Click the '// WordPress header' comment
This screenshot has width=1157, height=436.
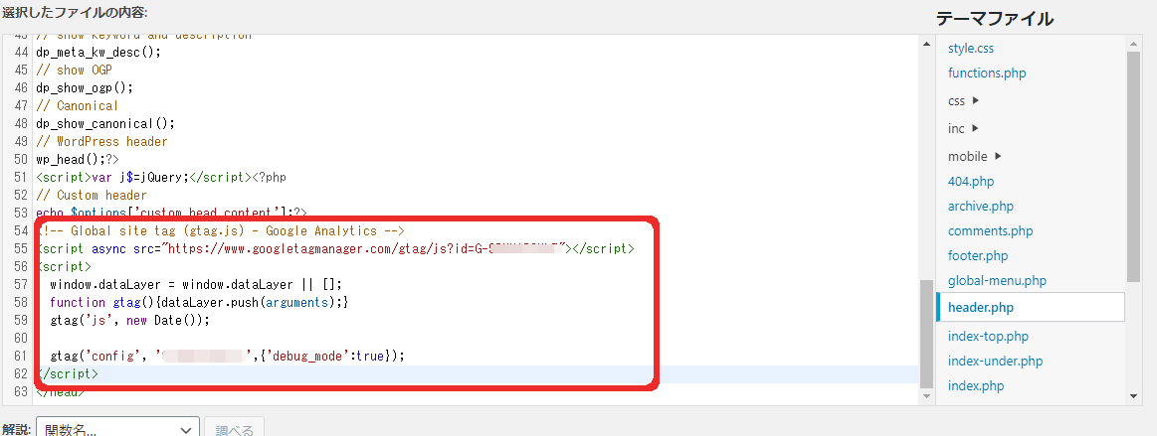point(101,141)
